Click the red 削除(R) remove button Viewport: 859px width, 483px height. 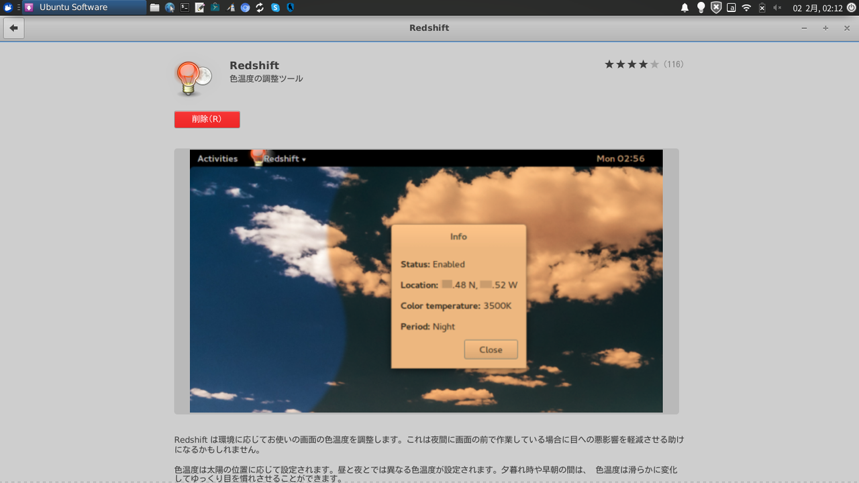tap(207, 119)
